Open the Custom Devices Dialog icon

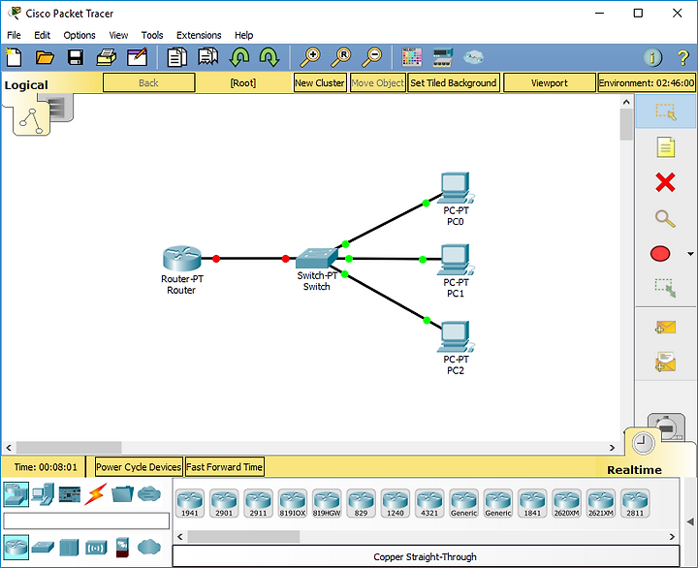click(x=442, y=57)
